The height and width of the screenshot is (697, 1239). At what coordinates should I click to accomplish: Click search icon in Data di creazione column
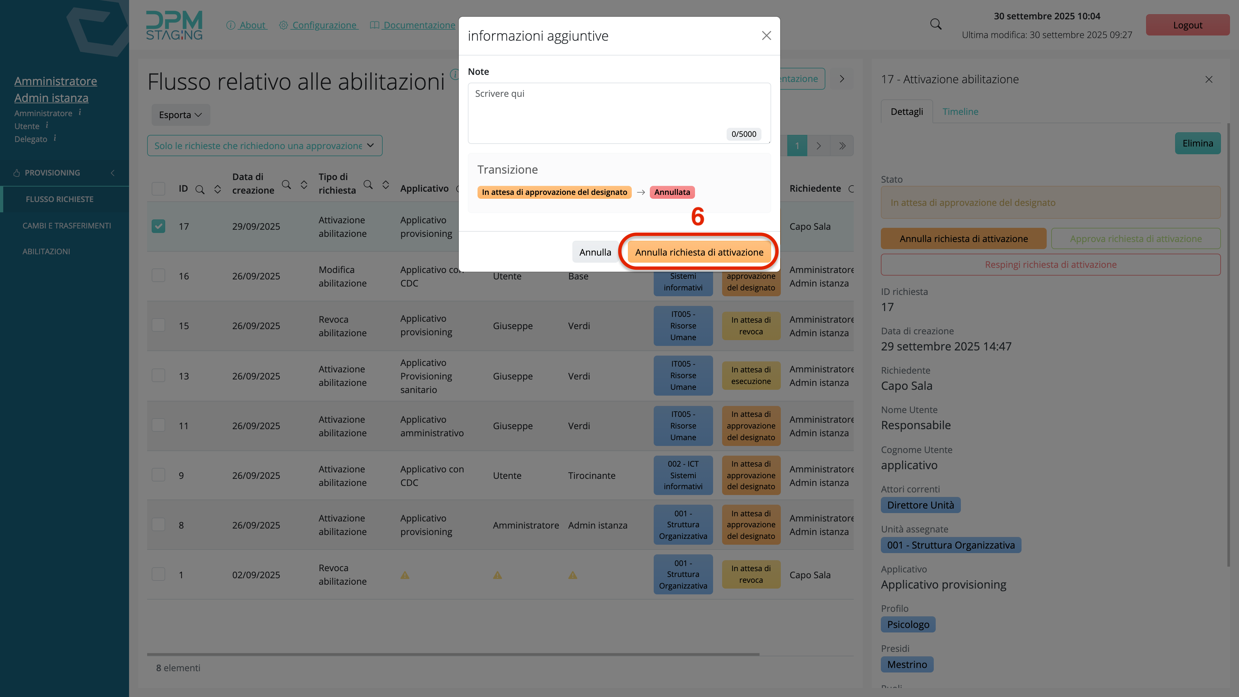click(x=286, y=185)
